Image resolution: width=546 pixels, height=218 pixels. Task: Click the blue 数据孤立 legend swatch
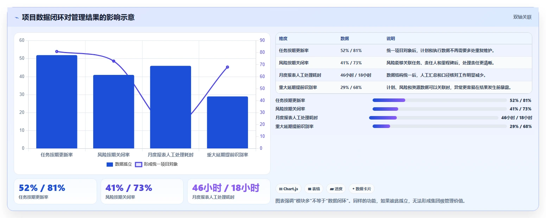(110, 164)
